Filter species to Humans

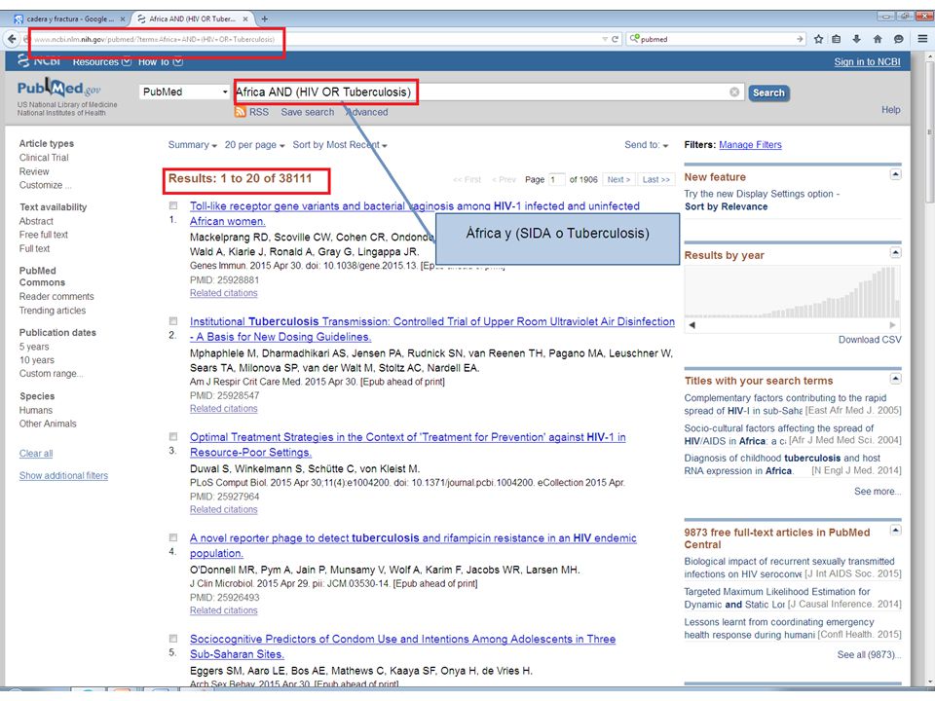(36, 410)
